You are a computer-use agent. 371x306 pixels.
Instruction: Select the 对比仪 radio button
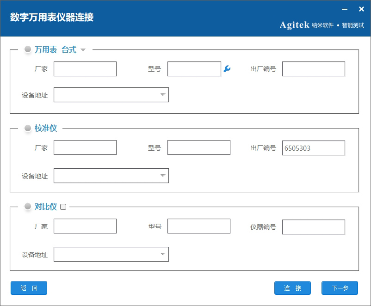pos(28,207)
